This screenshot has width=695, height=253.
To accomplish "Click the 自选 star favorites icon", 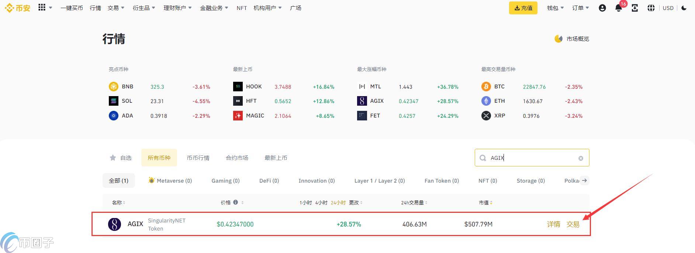I will pos(113,158).
